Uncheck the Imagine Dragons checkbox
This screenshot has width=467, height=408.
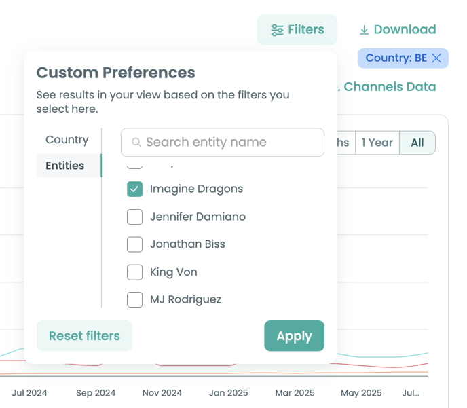134,189
